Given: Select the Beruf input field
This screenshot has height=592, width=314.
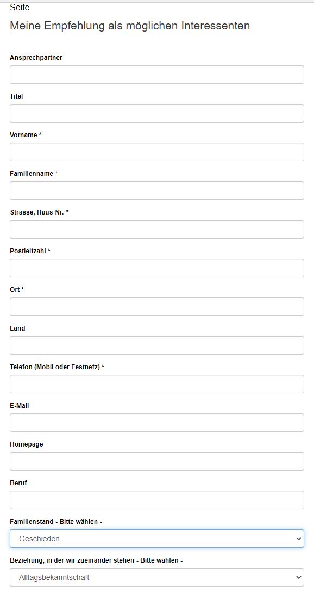Looking at the screenshot, I should 156,500.
